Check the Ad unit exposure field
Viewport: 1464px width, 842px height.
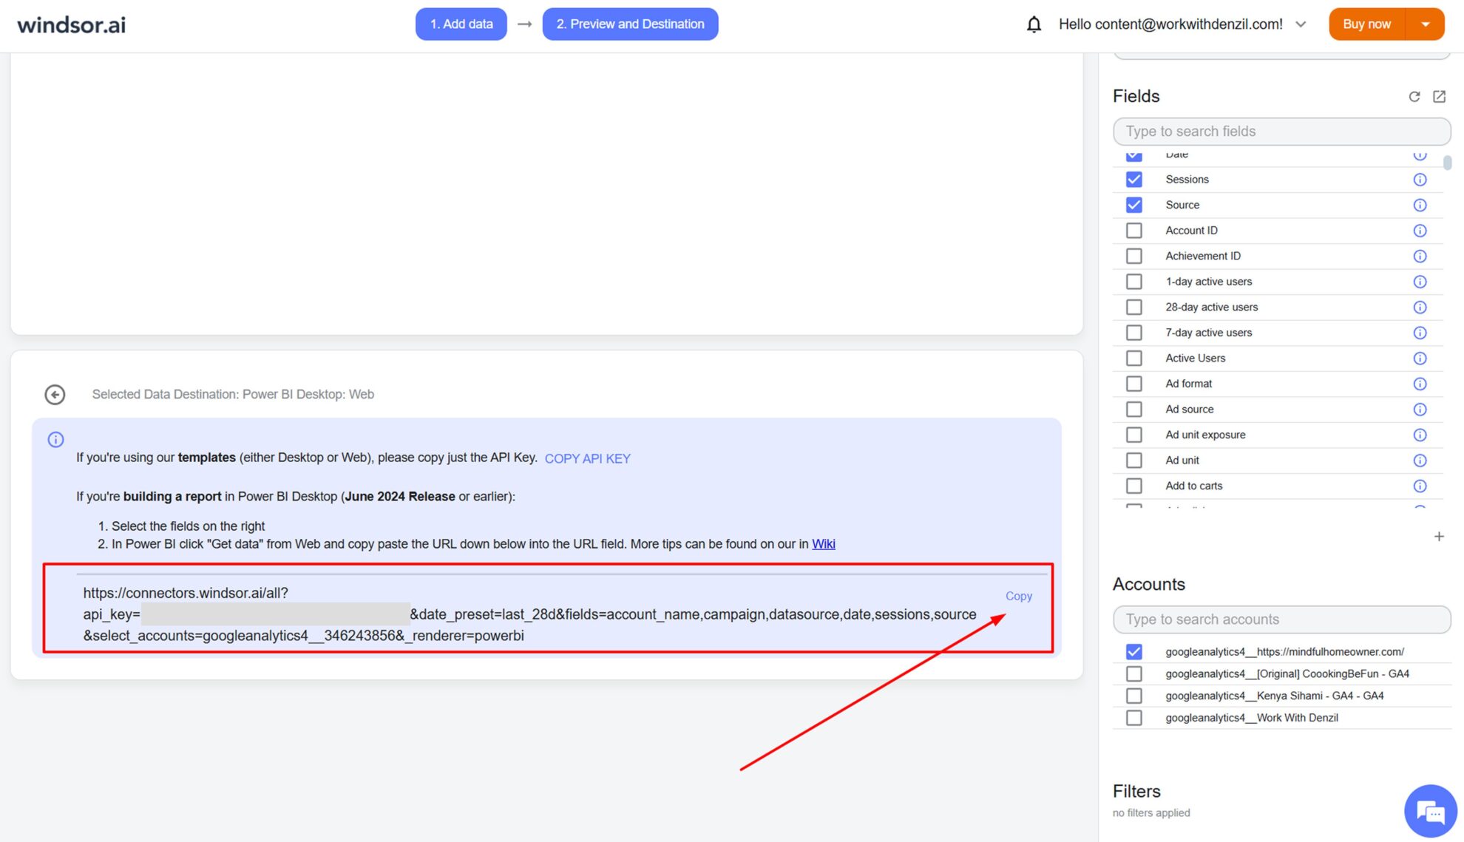tap(1133, 435)
